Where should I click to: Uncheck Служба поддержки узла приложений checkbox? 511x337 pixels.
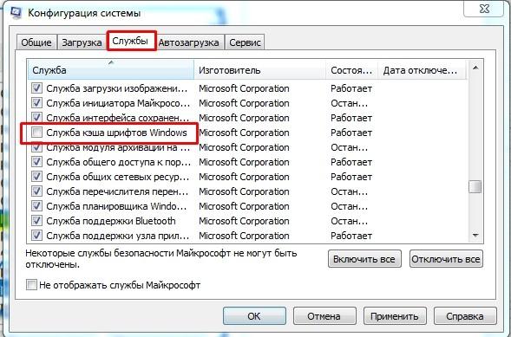(36, 235)
